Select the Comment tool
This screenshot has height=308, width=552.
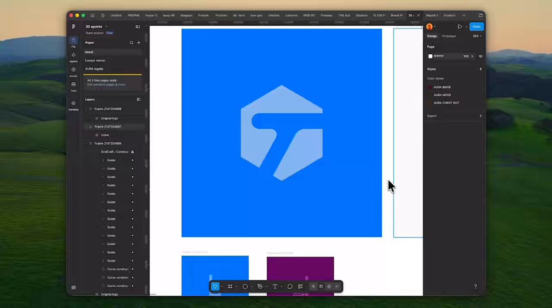coord(290,286)
